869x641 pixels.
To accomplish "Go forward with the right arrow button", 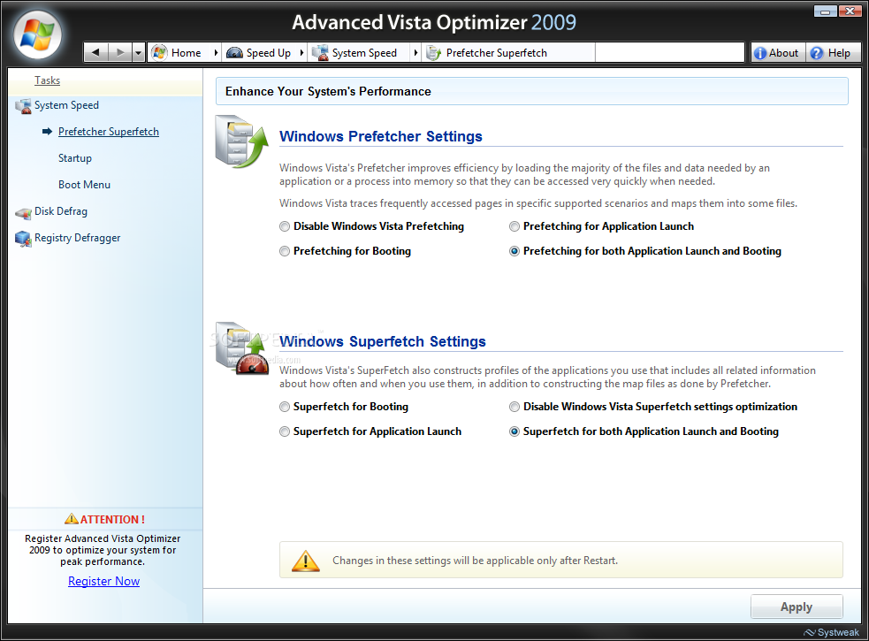I will click(119, 53).
